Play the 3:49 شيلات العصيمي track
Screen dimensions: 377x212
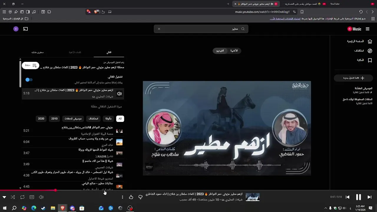(x=73, y=164)
